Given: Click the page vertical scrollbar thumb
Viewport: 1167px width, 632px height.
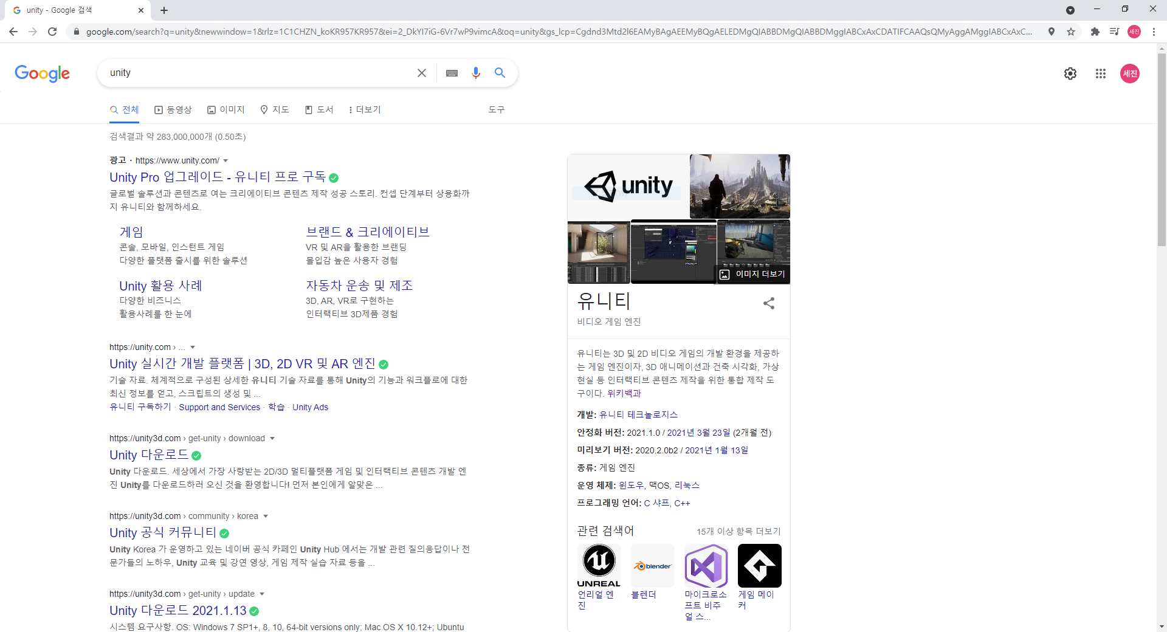Looking at the screenshot, I should pos(1162,149).
